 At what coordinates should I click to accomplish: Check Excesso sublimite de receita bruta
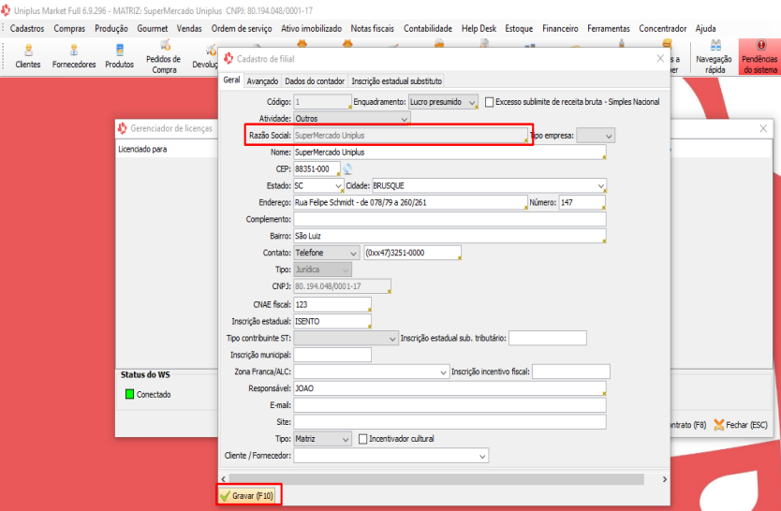pos(489,102)
